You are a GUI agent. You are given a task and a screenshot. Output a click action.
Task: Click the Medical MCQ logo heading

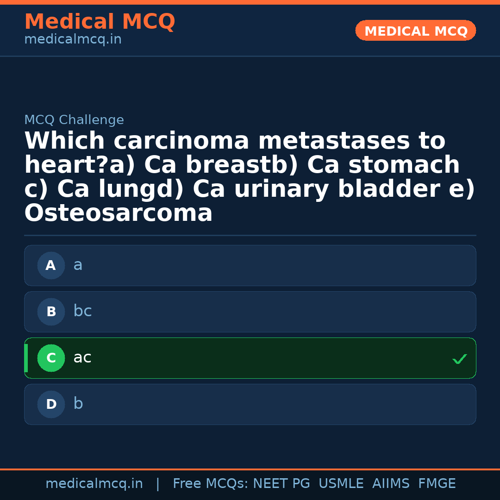(100, 22)
